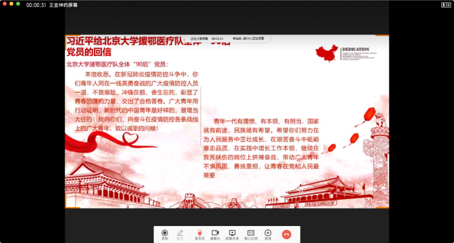
Task: Maximize the window using the green dot
Action: [x=18, y=4]
